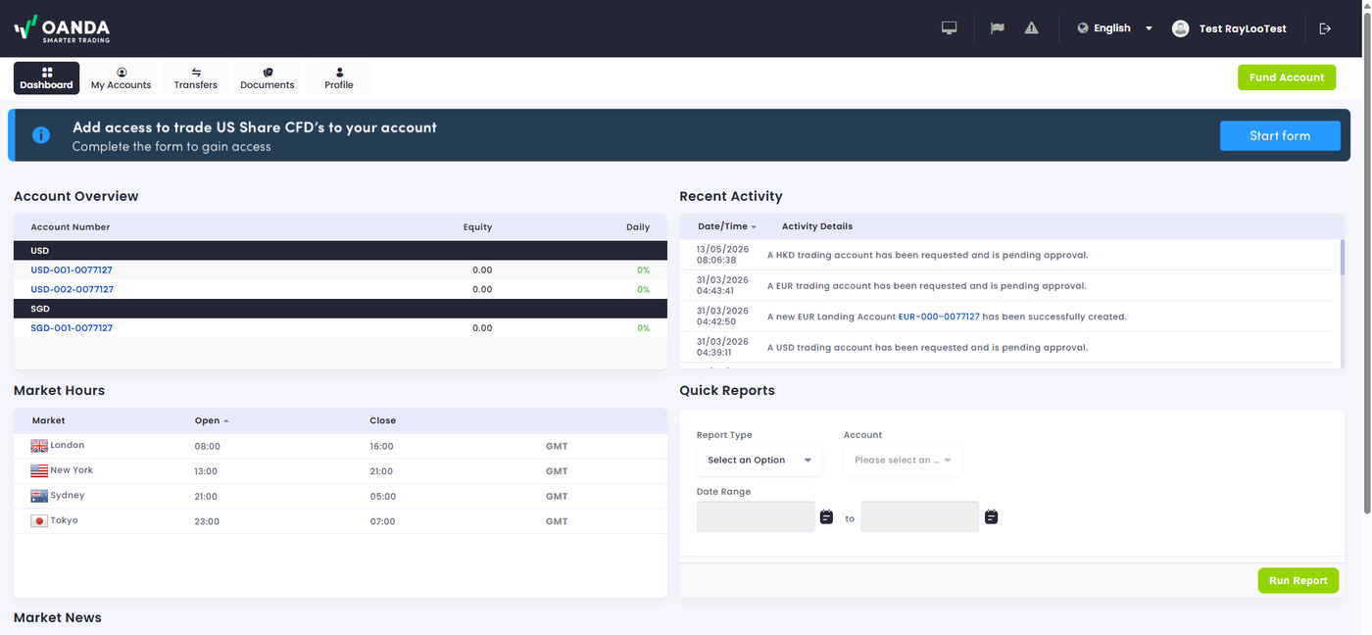
Task: Click the London UK flag icon
Action: click(x=39, y=446)
